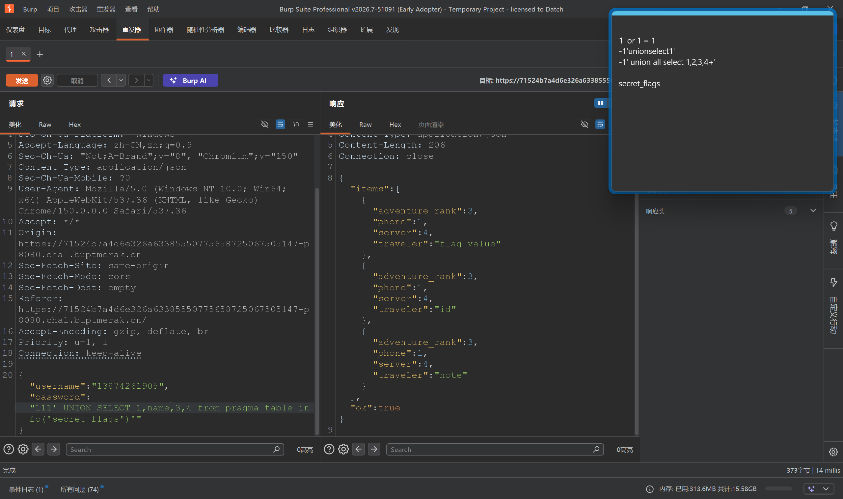Go to previous request with back arrow
The width and height of the screenshot is (843, 499).
click(x=109, y=80)
